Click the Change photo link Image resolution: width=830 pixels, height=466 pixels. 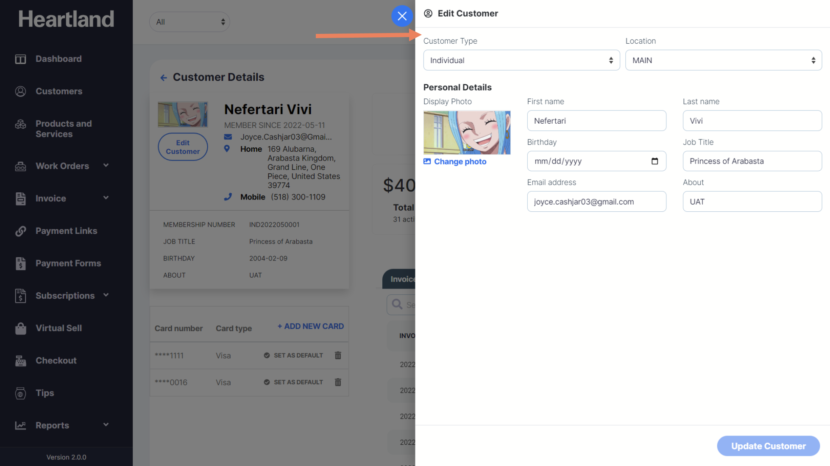(460, 161)
